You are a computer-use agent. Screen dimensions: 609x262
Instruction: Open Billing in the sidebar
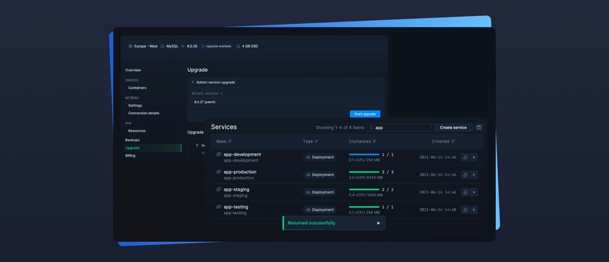point(131,156)
